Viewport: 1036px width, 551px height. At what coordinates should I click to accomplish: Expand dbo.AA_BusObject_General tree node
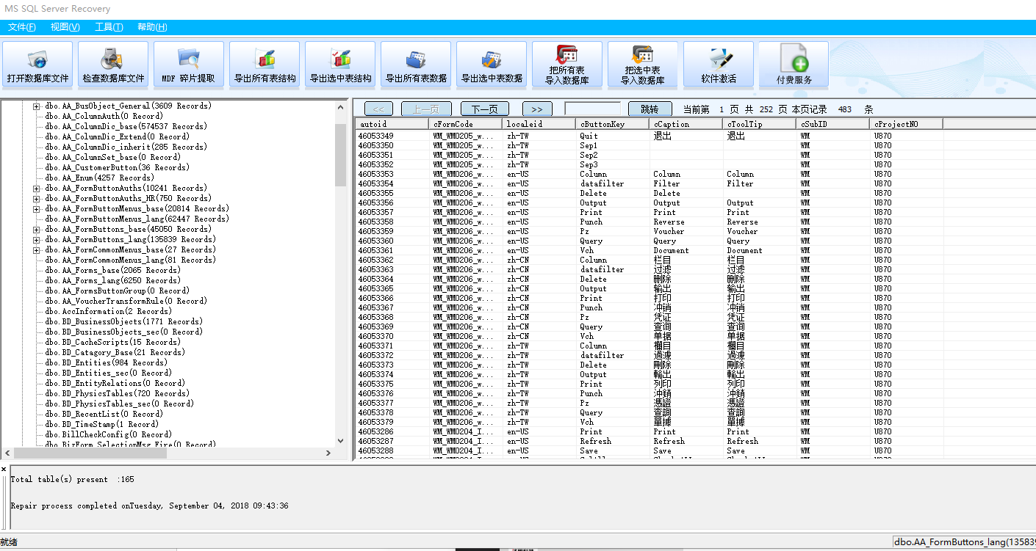pyautogui.click(x=37, y=106)
